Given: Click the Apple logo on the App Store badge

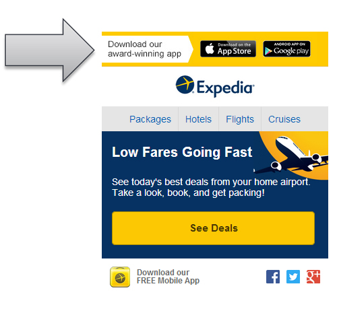Looking at the screenshot, I should (210, 48).
